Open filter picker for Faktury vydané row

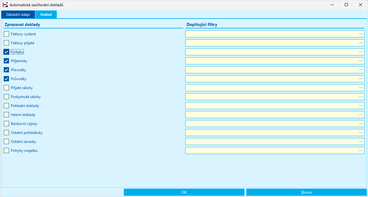361,34
